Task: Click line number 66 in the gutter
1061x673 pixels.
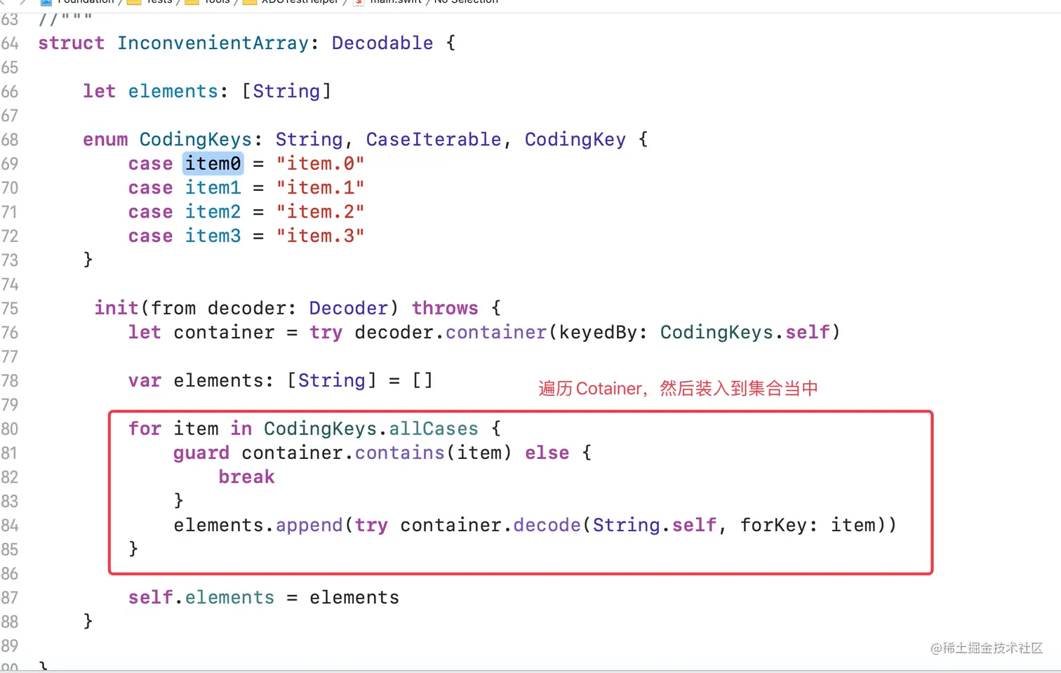Action: pos(10,92)
